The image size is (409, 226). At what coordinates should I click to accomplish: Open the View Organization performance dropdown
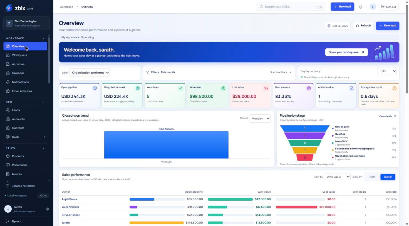tap(90, 73)
